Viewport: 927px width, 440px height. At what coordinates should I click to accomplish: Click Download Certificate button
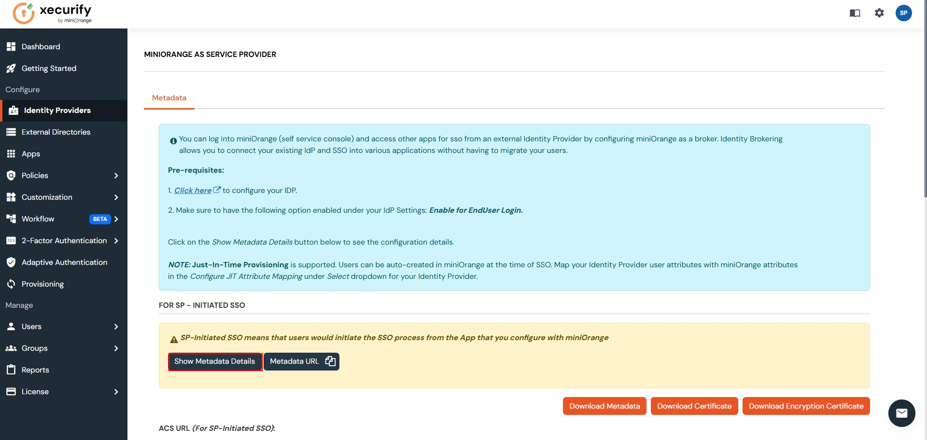pyautogui.click(x=694, y=406)
